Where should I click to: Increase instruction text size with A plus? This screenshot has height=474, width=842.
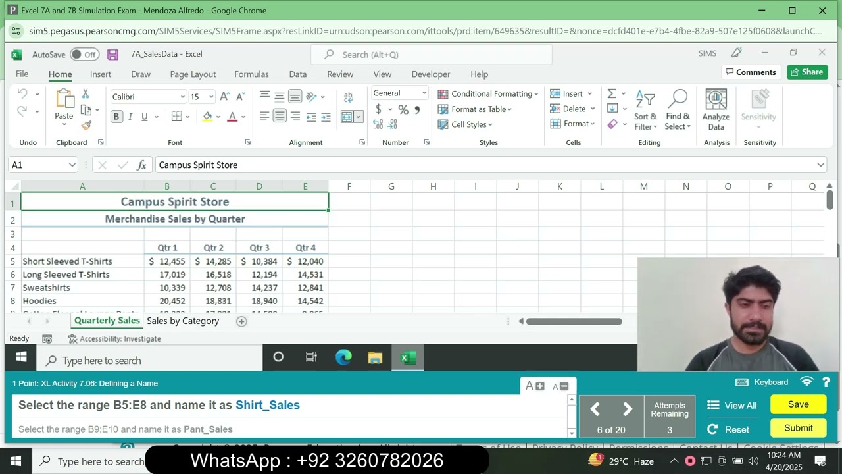coord(534,386)
